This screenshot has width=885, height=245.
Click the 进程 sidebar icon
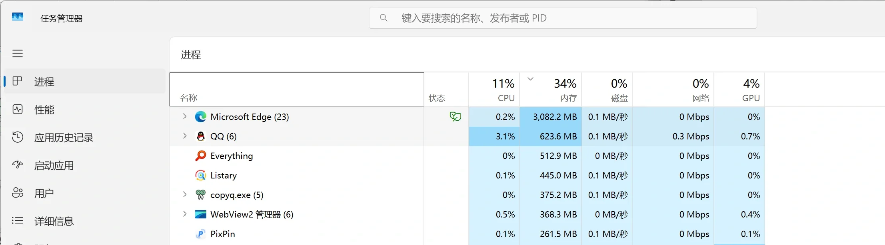click(17, 81)
